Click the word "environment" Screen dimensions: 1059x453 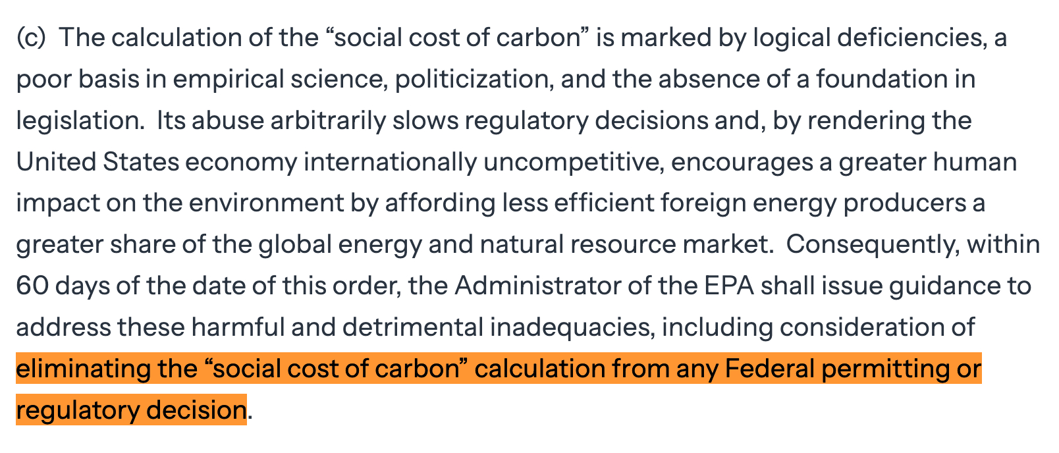click(x=266, y=203)
